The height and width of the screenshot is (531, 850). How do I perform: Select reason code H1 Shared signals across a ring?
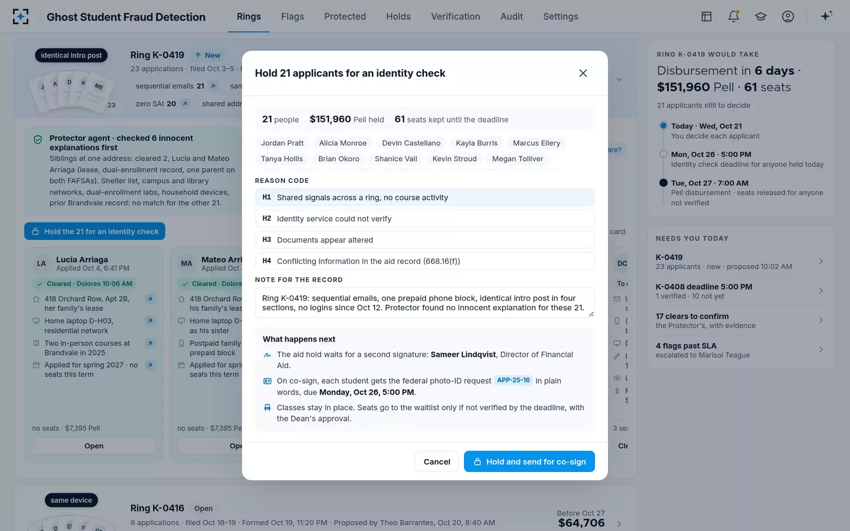click(425, 197)
